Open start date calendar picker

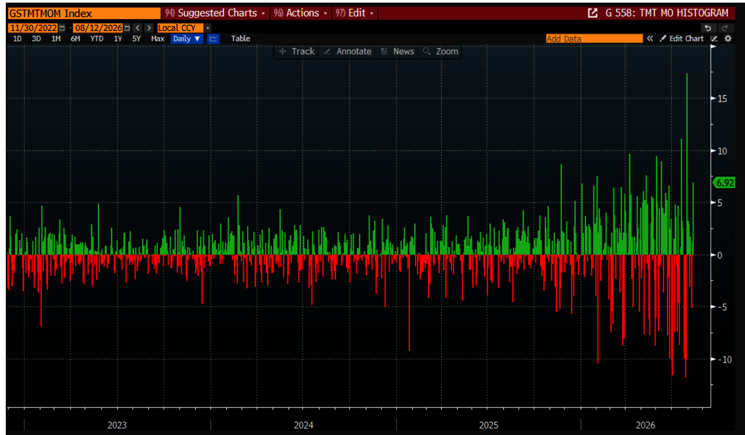(63, 28)
